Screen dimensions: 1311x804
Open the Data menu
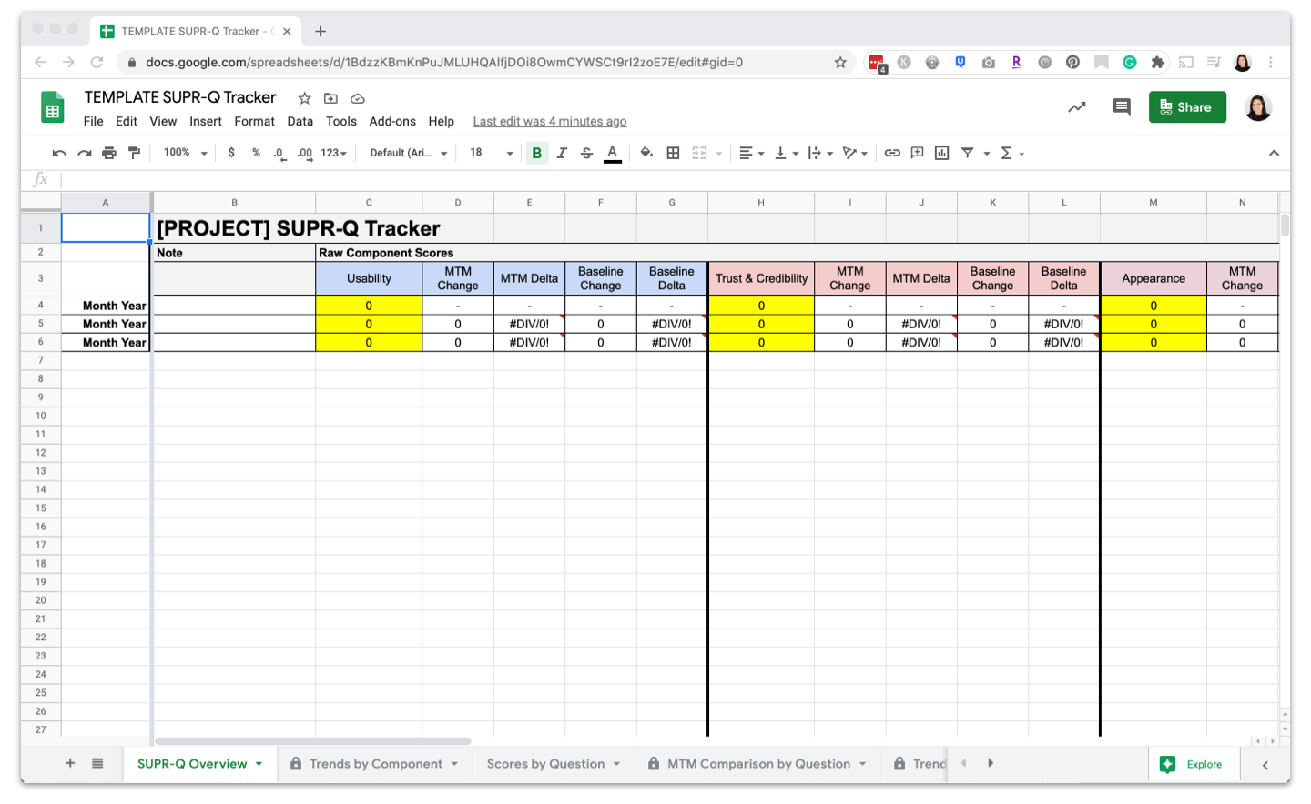coord(300,121)
